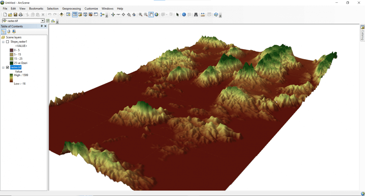Viewport: 365px width, 196px height.
Task: Click the 25 ve Üzeri color swatch
Action: point(11,63)
